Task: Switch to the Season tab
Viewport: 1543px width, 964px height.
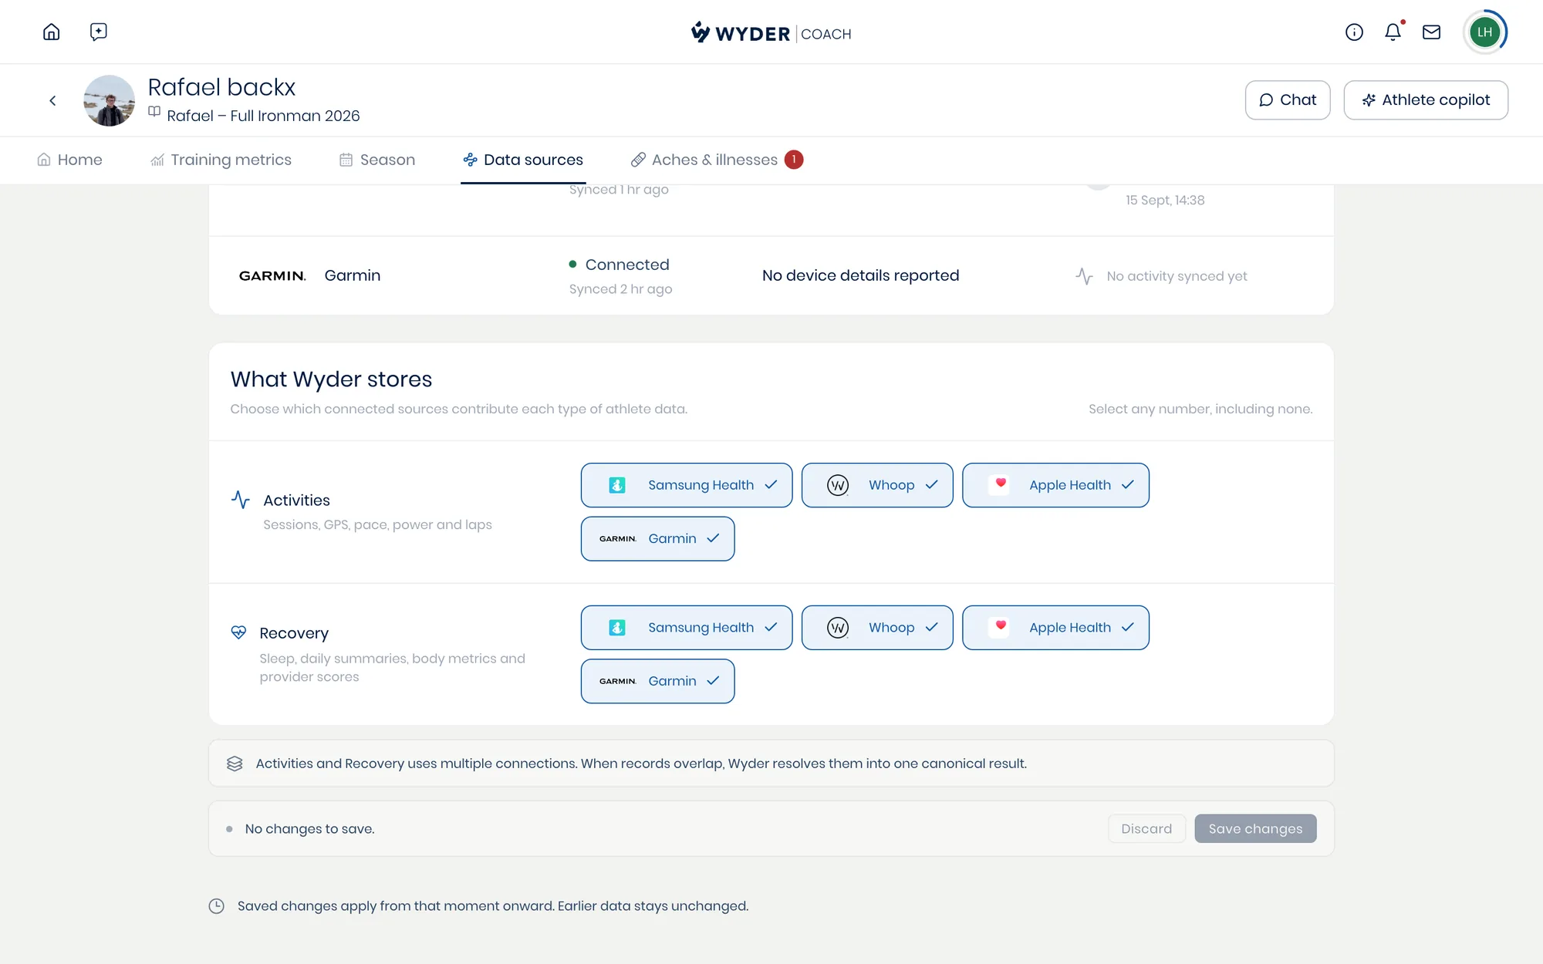Action: [x=377, y=160]
